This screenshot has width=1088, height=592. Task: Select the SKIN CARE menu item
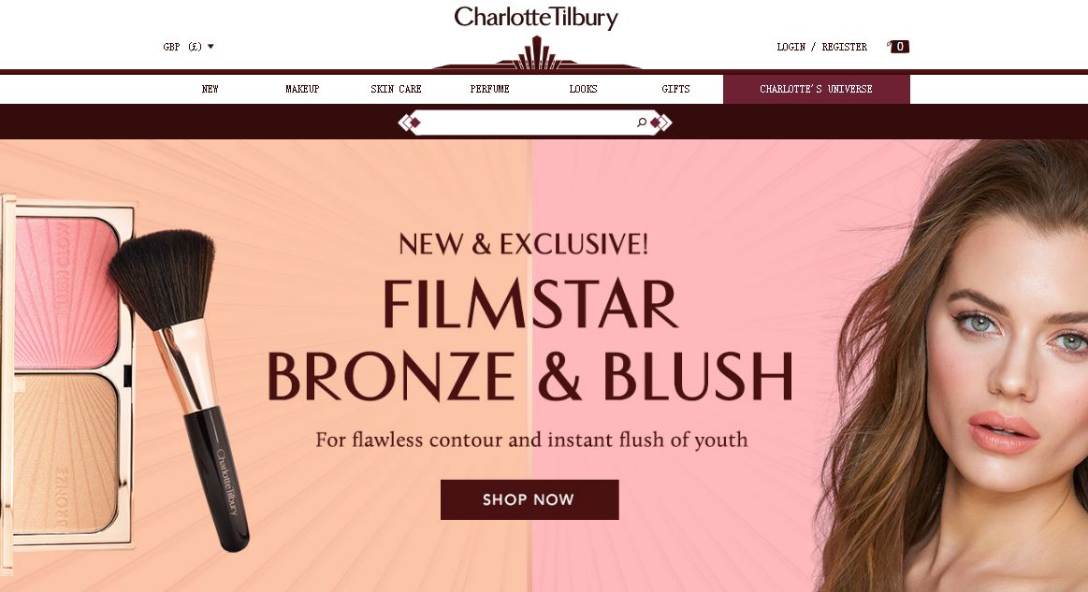pyautogui.click(x=397, y=89)
